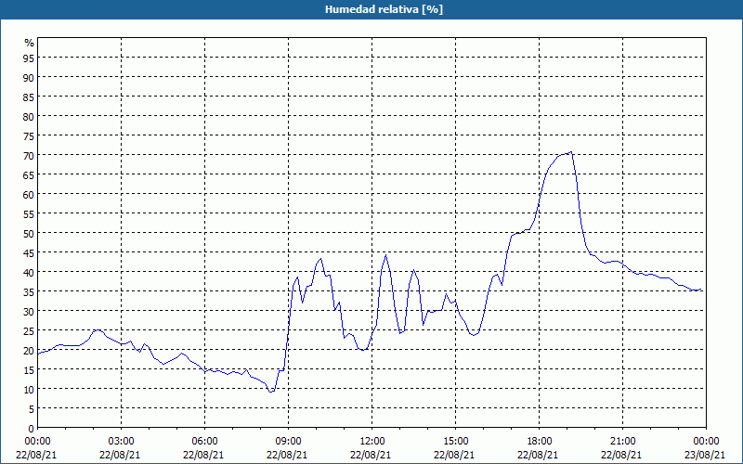
Task: Click the "03:00" time label
Action: [121, 442]
